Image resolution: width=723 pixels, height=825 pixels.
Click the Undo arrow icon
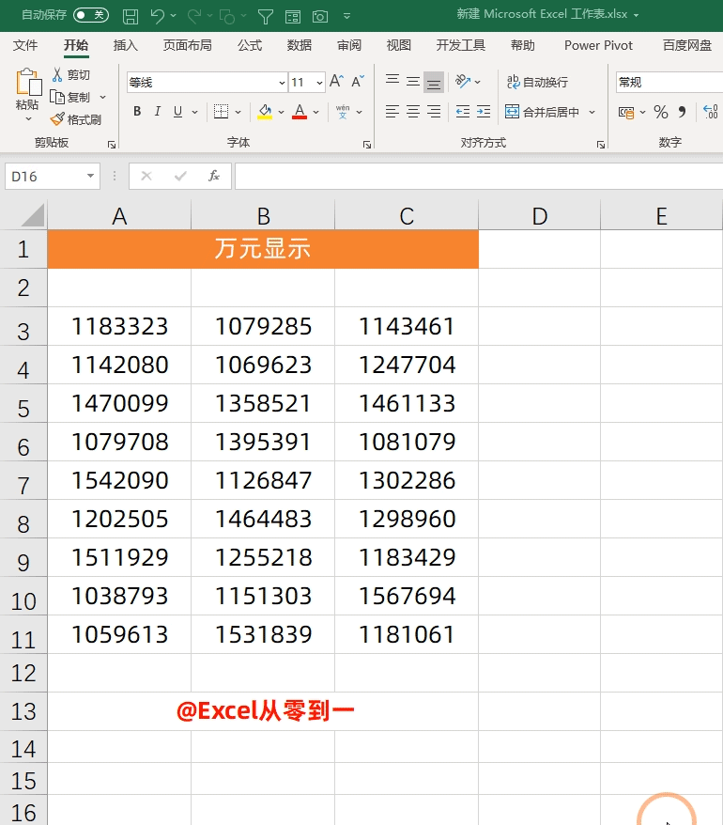click(157, 16)
